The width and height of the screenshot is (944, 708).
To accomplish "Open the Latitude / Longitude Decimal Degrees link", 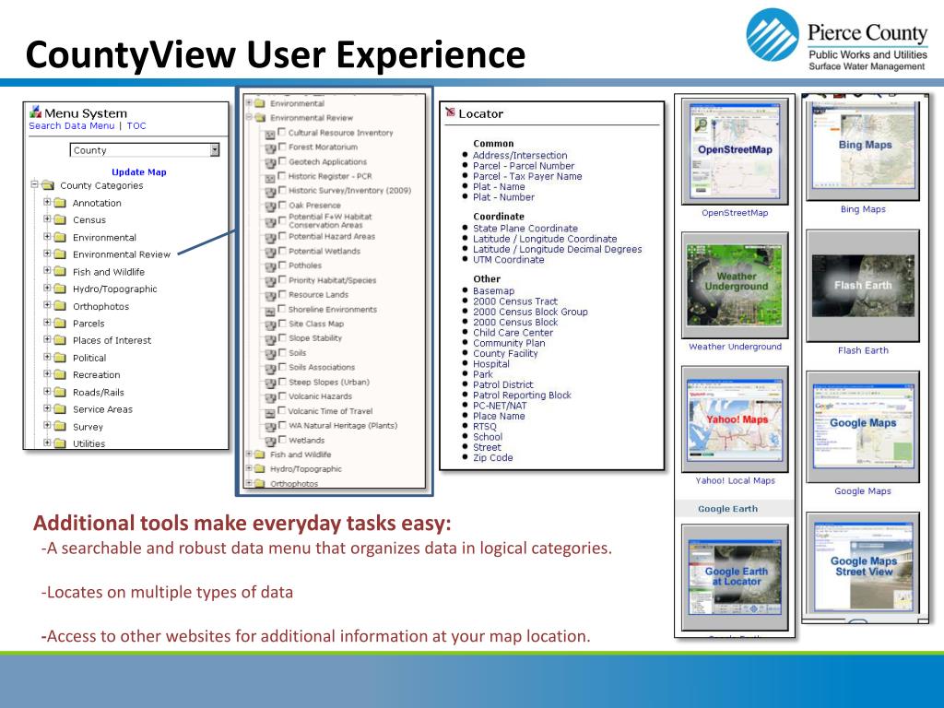I will click(557, 249).
